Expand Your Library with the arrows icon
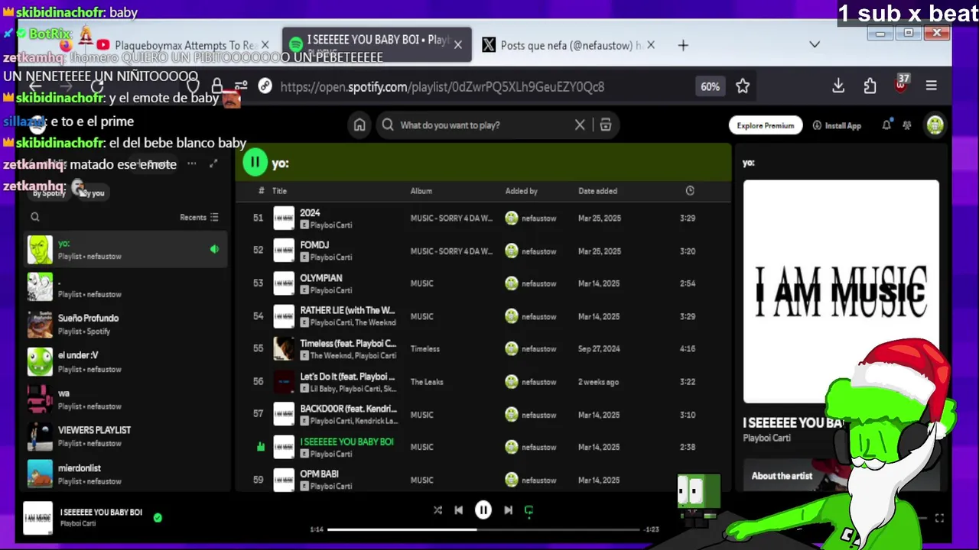 click(213, 163)
